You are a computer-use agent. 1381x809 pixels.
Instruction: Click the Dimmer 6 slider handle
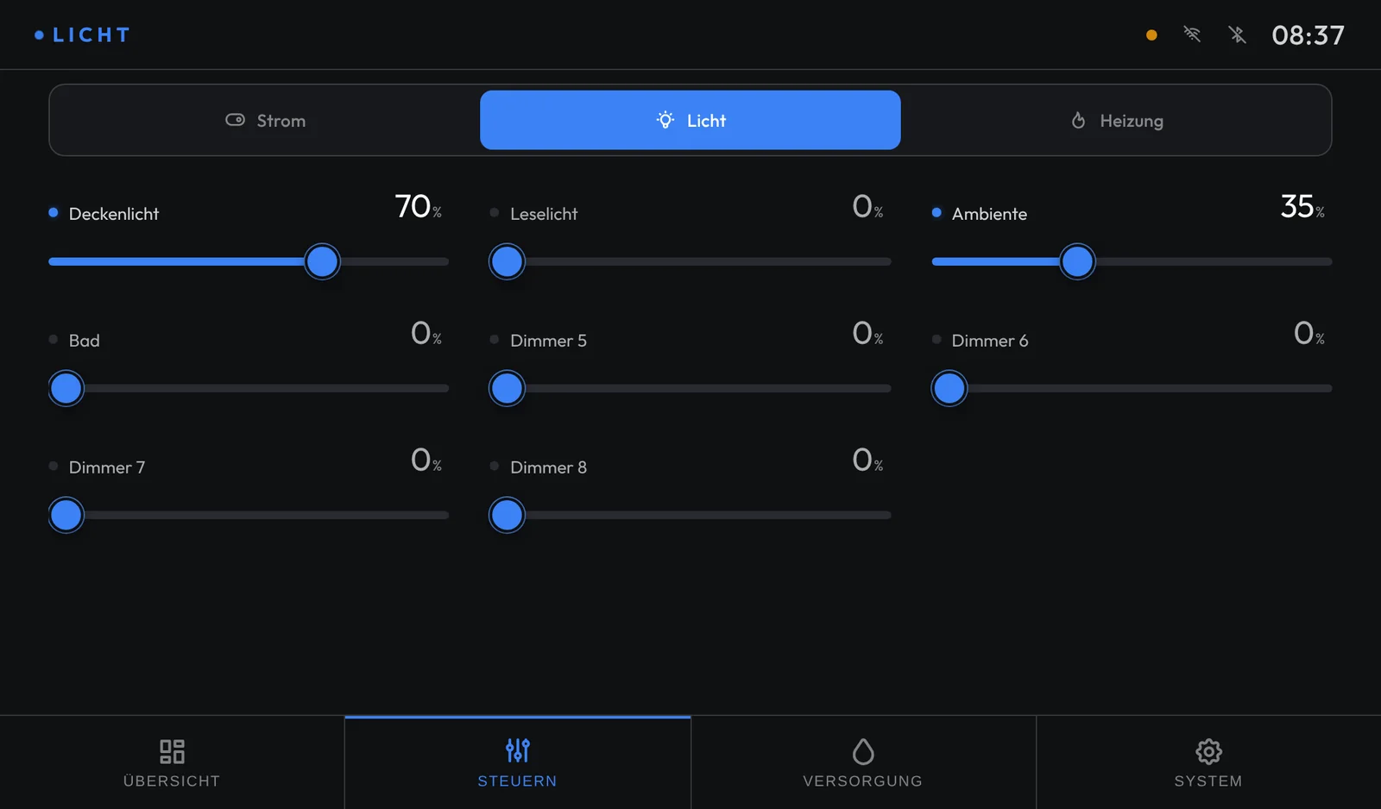(x=949, y=388)
